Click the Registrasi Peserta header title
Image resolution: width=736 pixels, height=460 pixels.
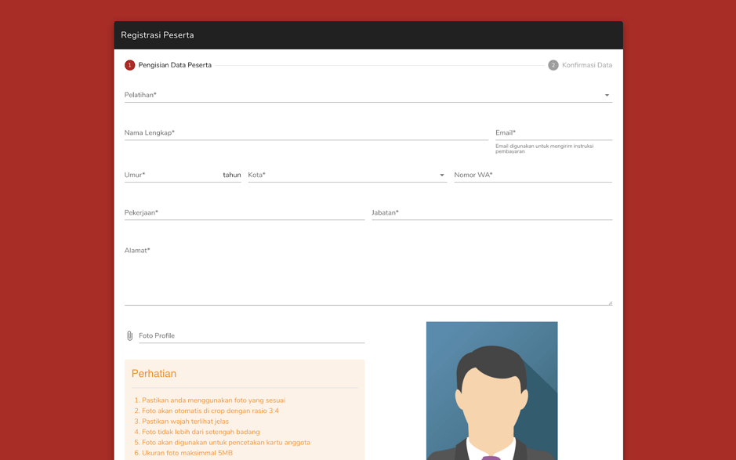(x=158, y=35)
